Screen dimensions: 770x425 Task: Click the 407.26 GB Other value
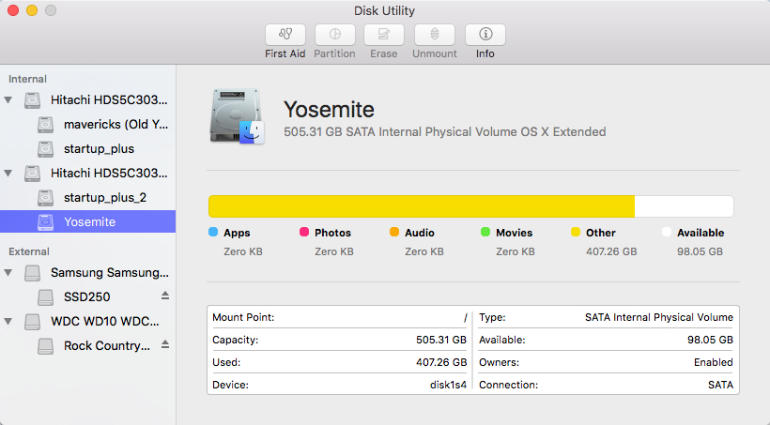pos(611,251)
